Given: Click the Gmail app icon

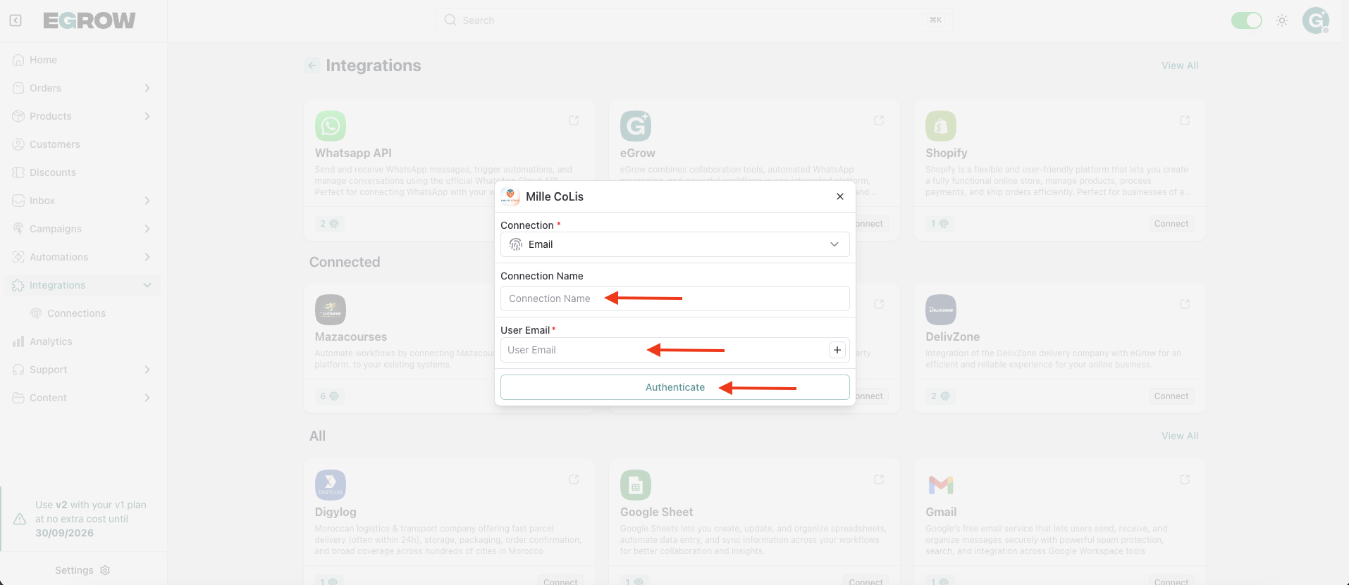Looking at the screenshot, I should [941, 485].
